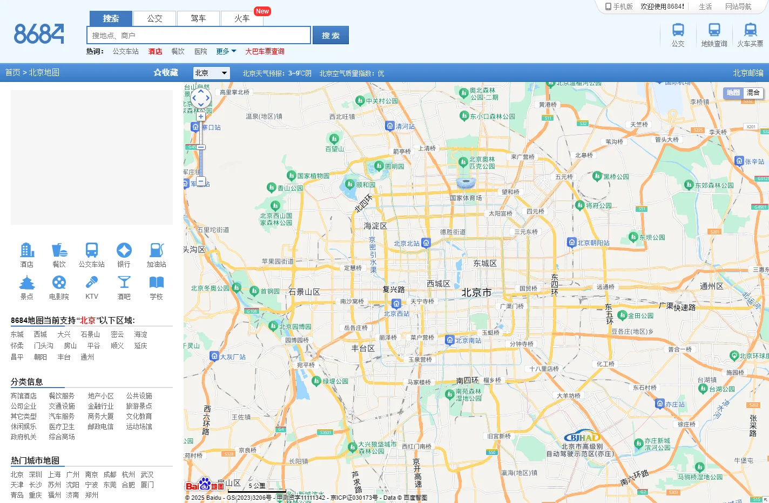
Task: Click the 酒店 hot word link
Action: (156, 51)
